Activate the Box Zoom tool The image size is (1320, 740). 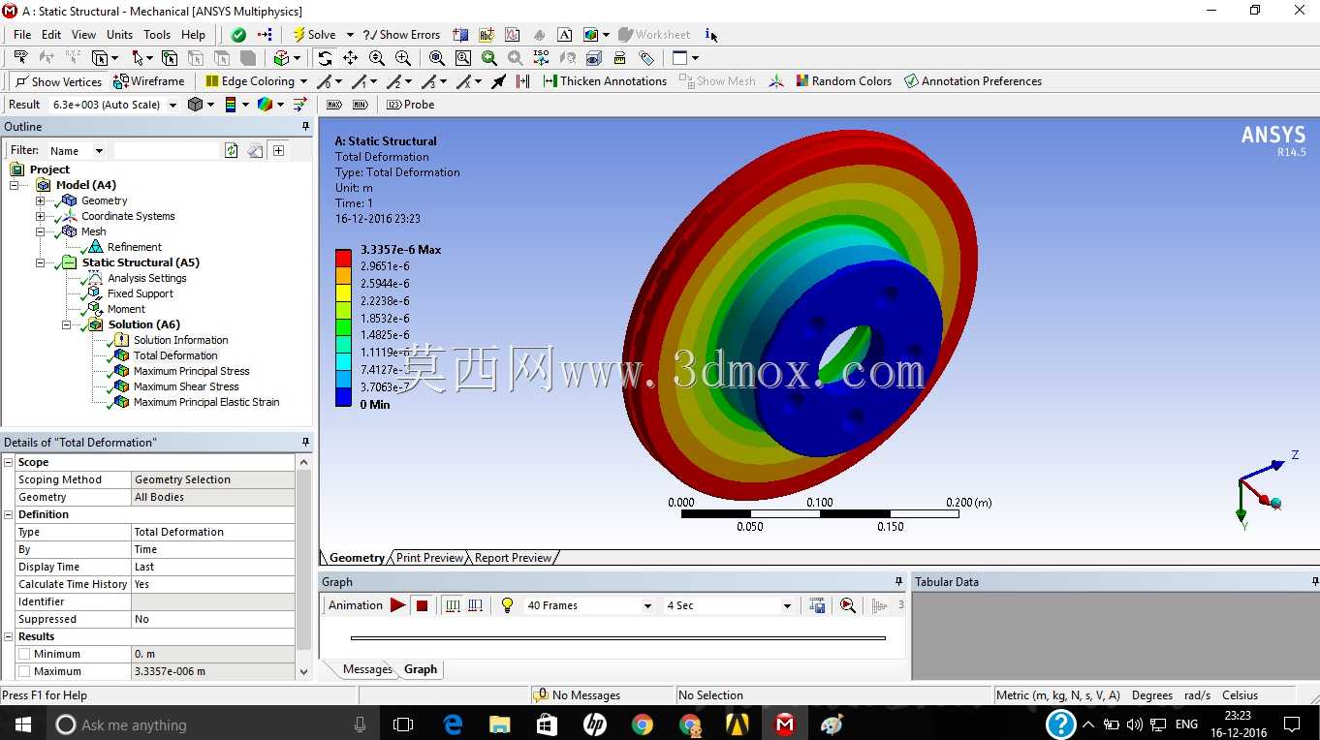403,58
